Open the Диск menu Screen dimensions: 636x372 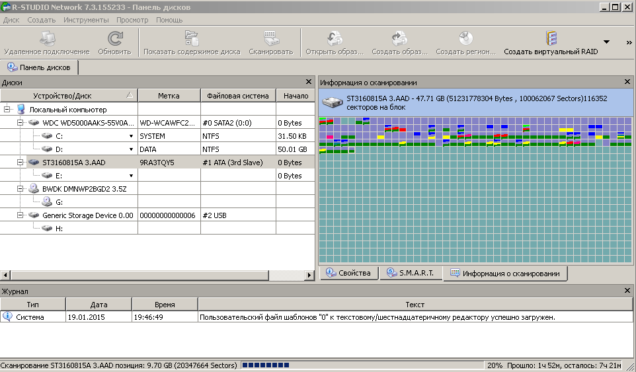click(x=11, y=20)
